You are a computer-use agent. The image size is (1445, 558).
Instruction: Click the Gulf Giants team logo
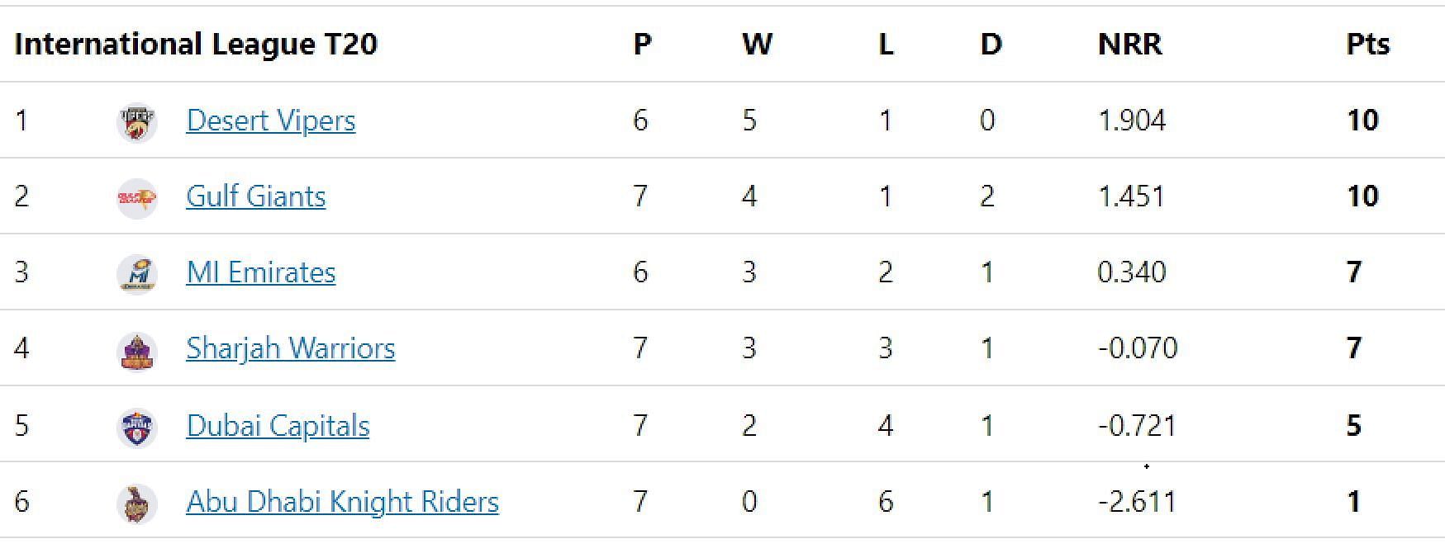pyautogui.click(x=137, y=198)
